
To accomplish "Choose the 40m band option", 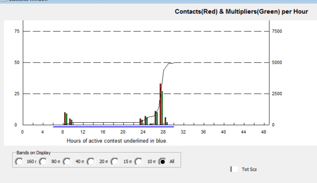I will point(67,162).
